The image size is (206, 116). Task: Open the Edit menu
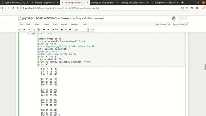pyautogui.click(x=29, y=24)
